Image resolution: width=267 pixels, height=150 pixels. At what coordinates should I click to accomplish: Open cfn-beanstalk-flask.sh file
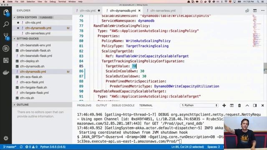[x=42, y=50]
